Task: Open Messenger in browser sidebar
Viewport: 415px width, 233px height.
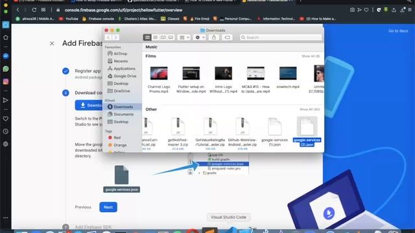Action: [x=6, y=56]
